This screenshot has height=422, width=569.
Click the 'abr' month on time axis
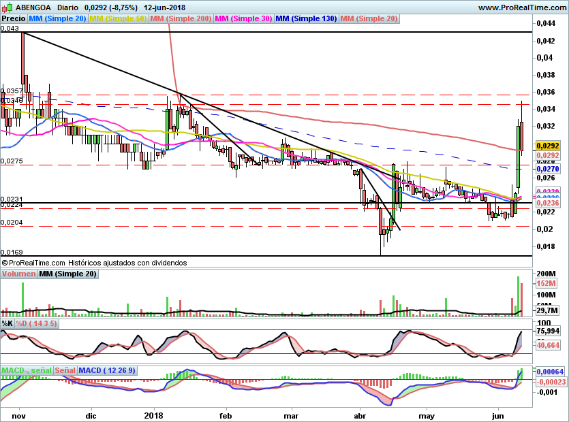click(x=360, y=415)
